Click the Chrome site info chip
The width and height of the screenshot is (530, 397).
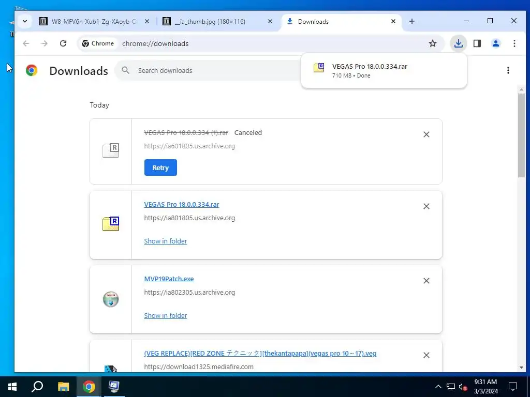click(98, 43)
